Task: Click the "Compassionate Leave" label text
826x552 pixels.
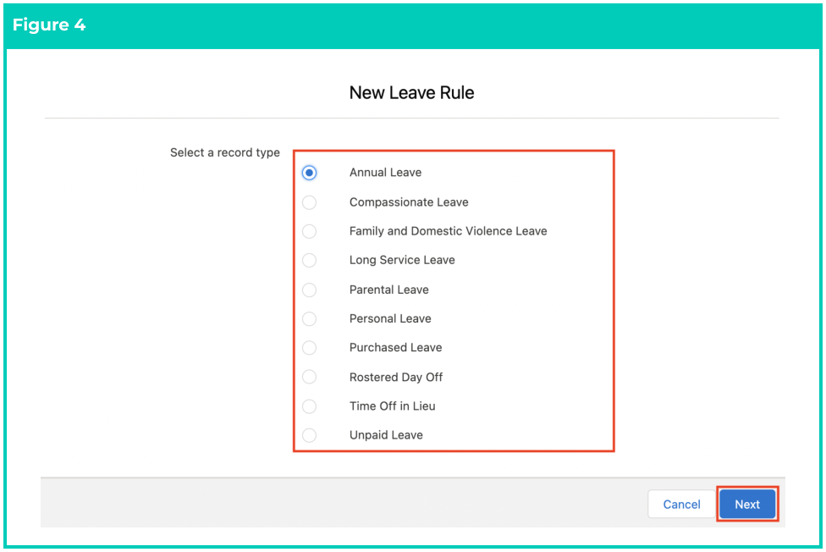Action: click(409, 202)
